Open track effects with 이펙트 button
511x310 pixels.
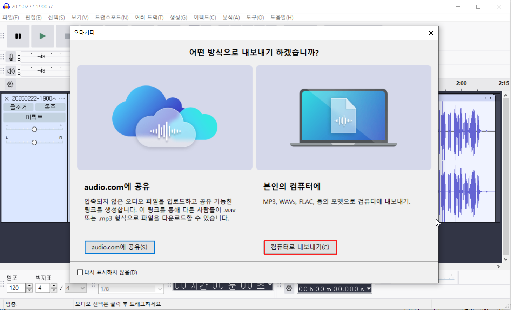click(x=34, y=117)
